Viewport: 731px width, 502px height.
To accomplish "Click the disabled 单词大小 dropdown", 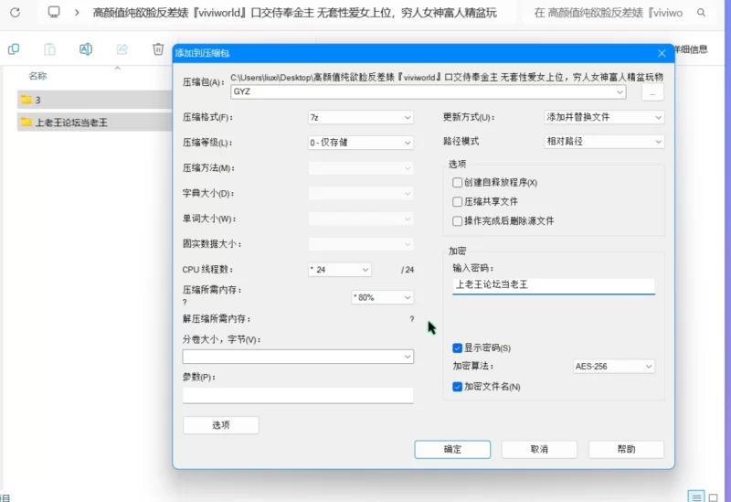I will pyautogui.click(x=360, y=219).
